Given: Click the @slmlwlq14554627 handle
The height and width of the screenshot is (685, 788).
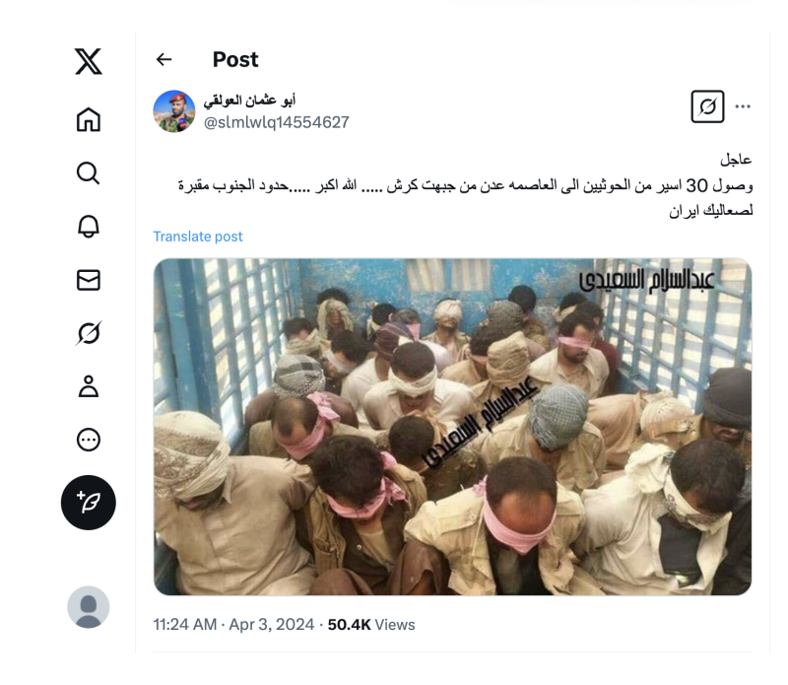Looking at the screenshot, I should click(x=276, y=122).
